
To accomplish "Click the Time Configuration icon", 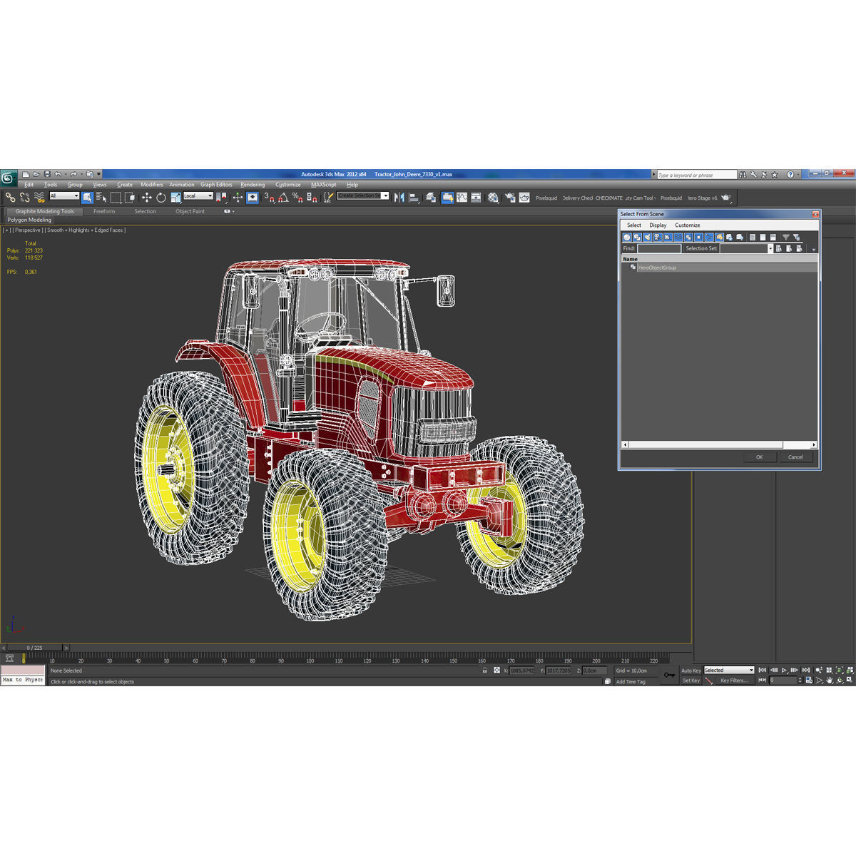I will pyautogui.click(x=809, y=681).
